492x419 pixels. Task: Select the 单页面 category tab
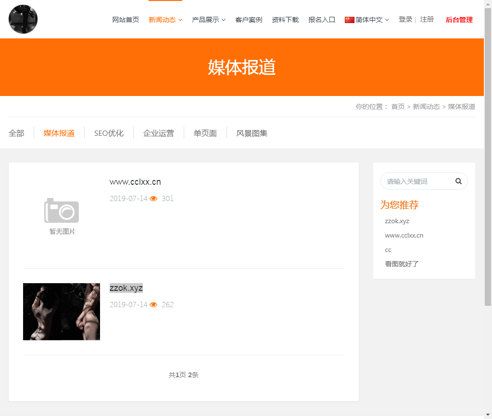(205, 133)
